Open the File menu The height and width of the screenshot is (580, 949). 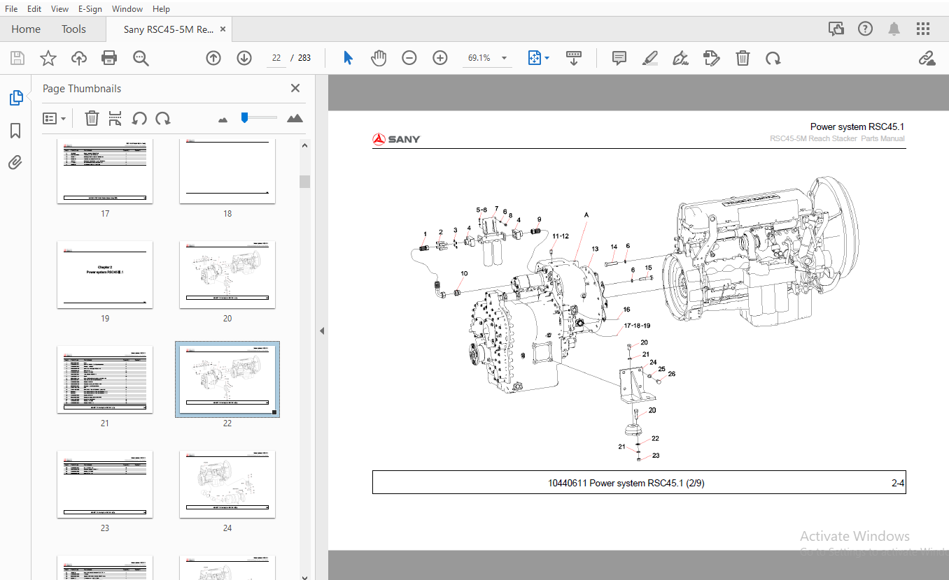(x=11, y=9)
